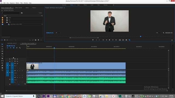The image size is (175, 98).
Task: Toggle nest sequence insert mode button
Action: pyautogui.click(x=7, y=48)
